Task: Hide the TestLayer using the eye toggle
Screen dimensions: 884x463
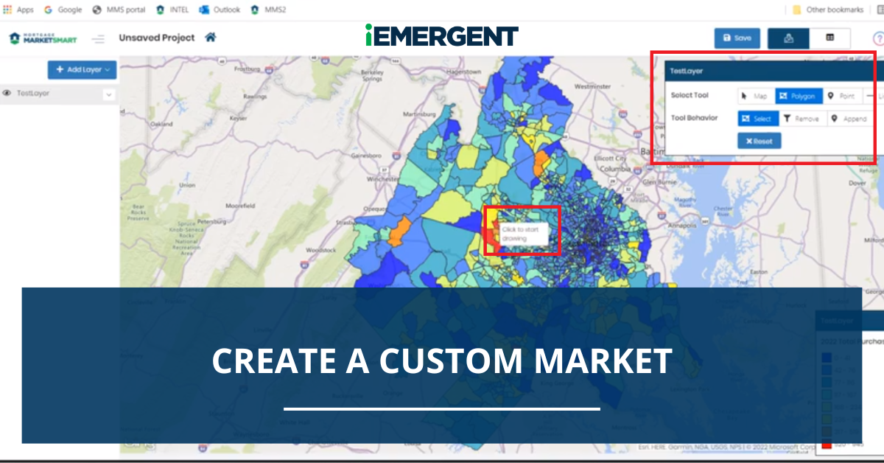Action: pos(7,93)
